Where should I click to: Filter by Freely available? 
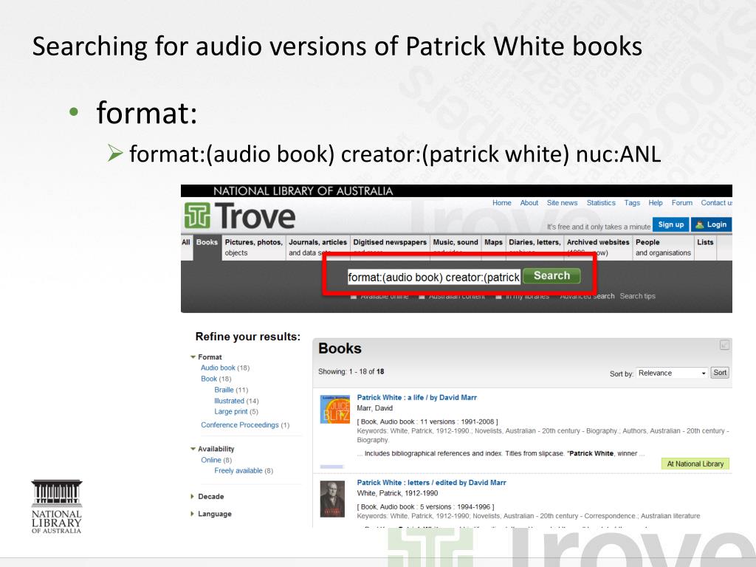tap(238, 471)
